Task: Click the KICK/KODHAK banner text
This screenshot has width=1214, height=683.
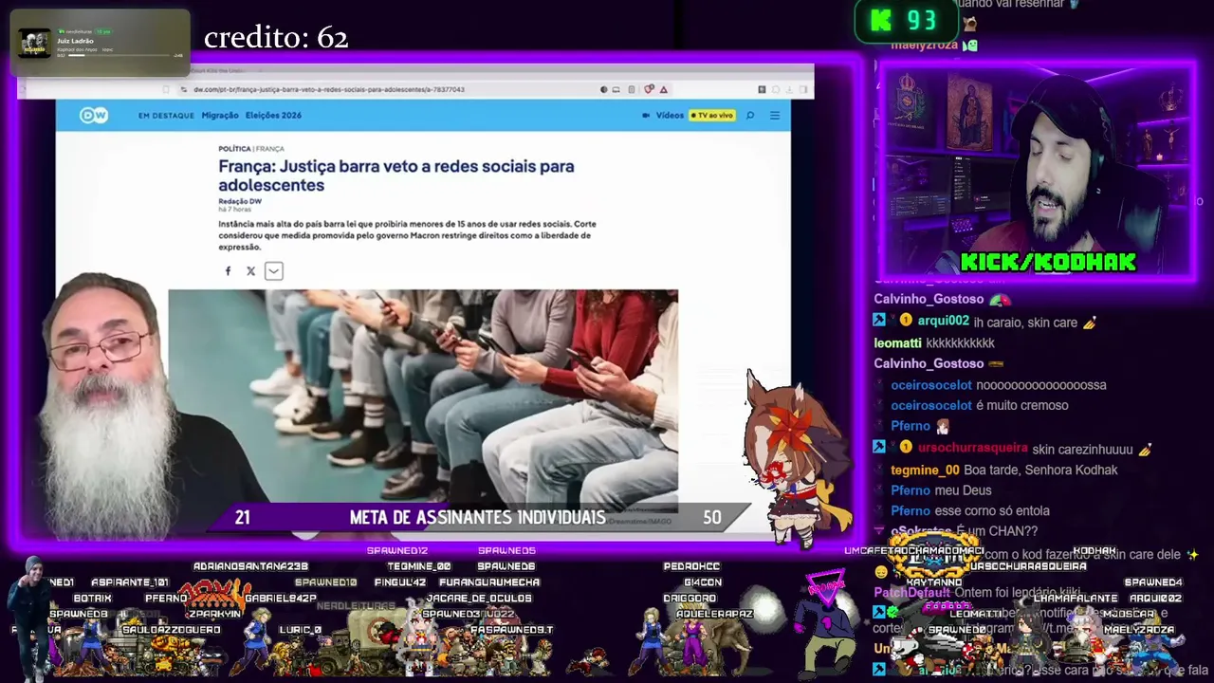Action: coord(1048,262)
